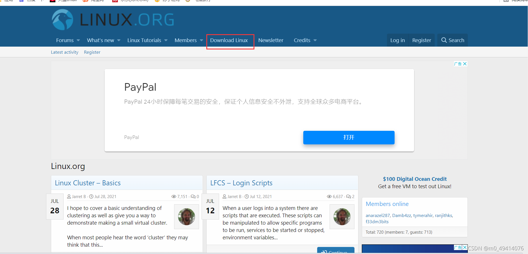Screen dimensions: 528x254
Task: Click the author avatar in Linux Cluster post
Action: pyautogui.click(x=187, y=217)
